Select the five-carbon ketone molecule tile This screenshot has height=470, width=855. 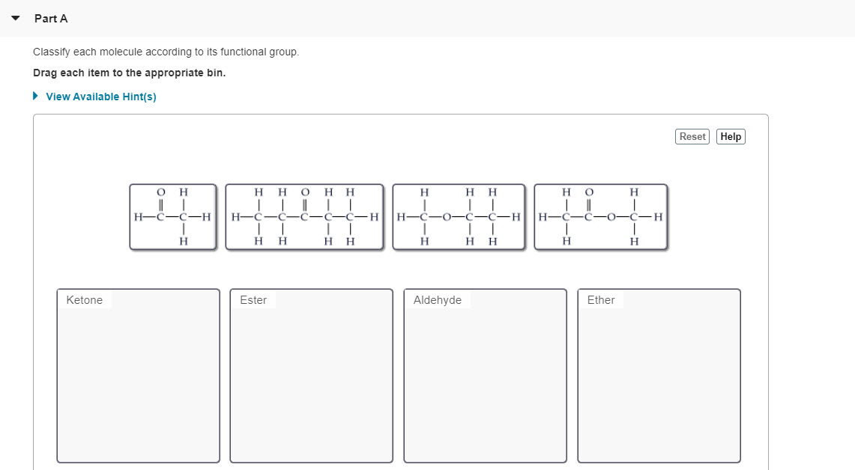coord(304,217)
